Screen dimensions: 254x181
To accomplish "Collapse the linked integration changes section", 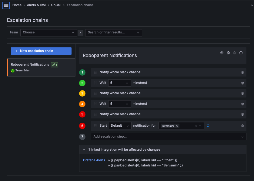I will [x=84, y=149].
